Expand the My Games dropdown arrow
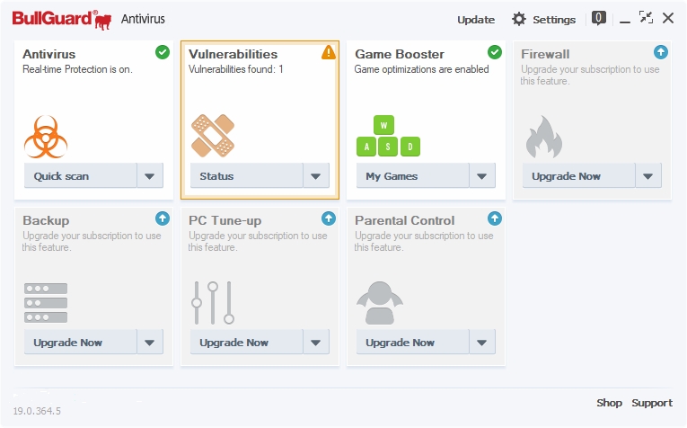The image size is (687, 428). click(x=482, y=176)
